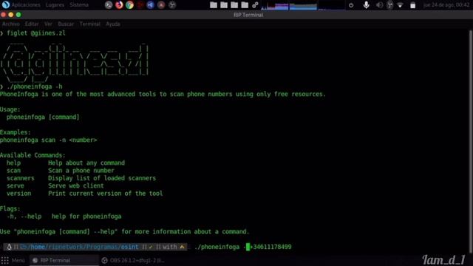The height and width of the screenshot is (266, 473).
Task: Open the Ver menu
Action: point(48,24)
